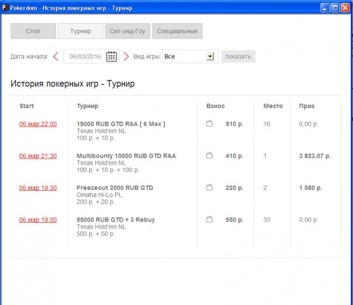Open the 06 мар 19:00 tournament link

38,220
